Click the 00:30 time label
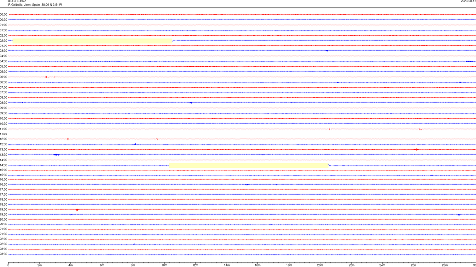The height and width of the screenshot is (267, 476). coord(4,20)
